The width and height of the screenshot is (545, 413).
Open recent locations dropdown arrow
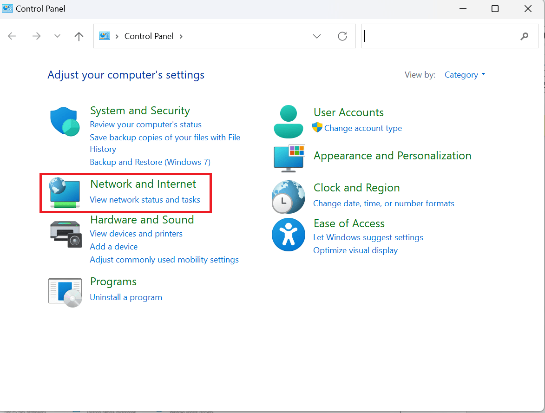tap(58, 36)
